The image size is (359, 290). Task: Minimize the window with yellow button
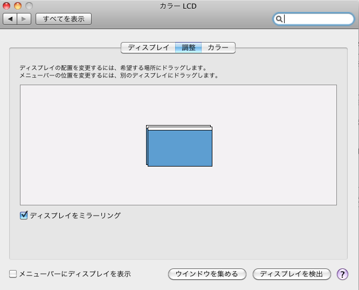tap(18, 6)
